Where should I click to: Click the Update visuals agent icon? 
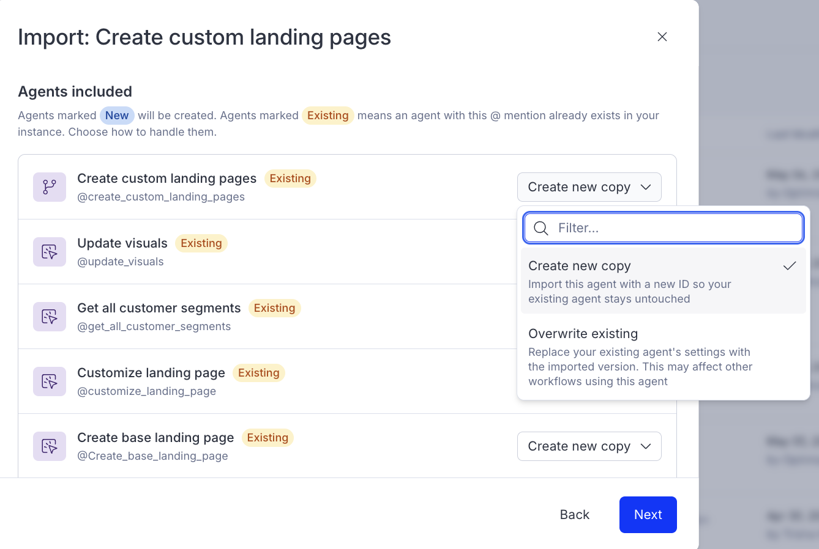tap(50, 252)
